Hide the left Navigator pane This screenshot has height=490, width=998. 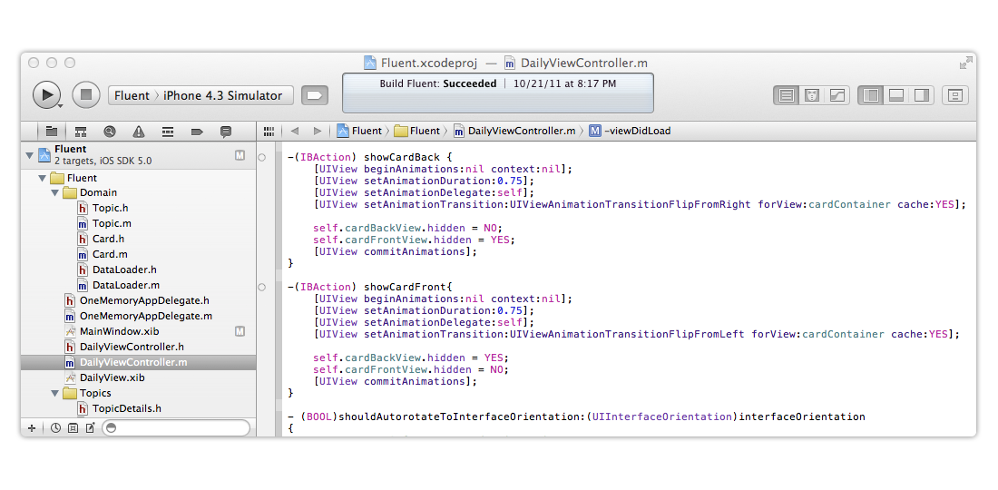point(871,95)
